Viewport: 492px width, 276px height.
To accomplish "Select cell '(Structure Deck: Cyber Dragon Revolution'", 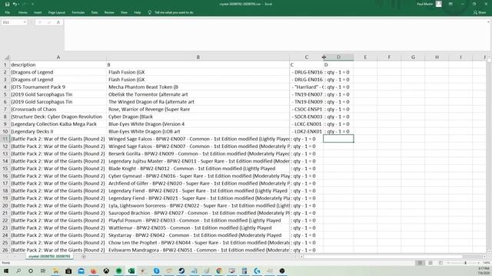I will [x=58, y=117].
